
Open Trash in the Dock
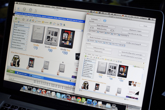click(x=114, y=107)
